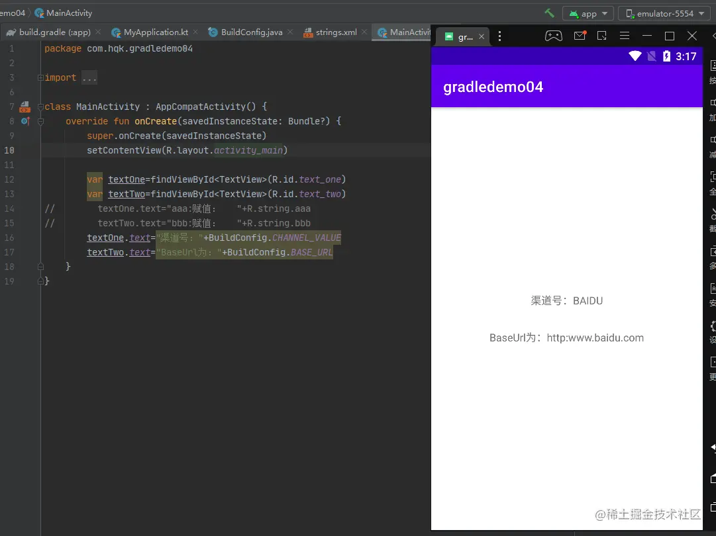Close the emulator 'gr...' tab
The height and width of the screenshot is (536, 716).
[482, 37]
